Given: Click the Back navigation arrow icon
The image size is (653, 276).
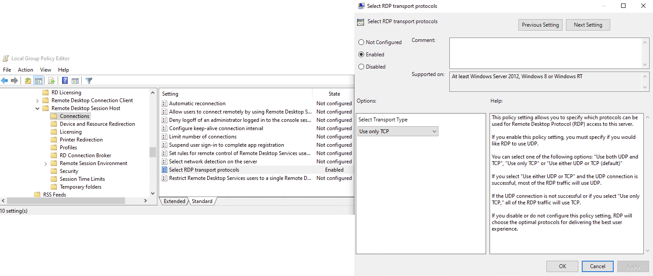Looking at the screenshot, I should point(4,80).
